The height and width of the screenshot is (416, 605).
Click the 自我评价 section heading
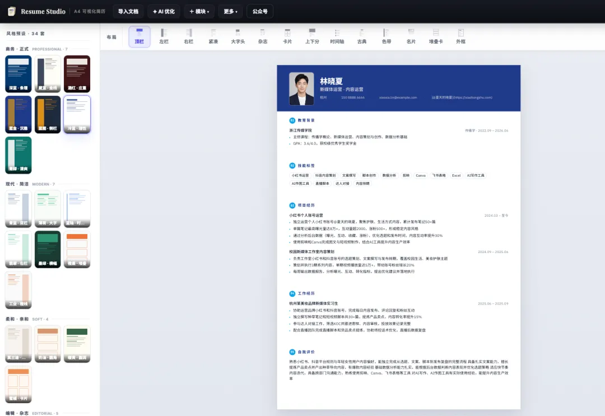(x=306, y=352)
